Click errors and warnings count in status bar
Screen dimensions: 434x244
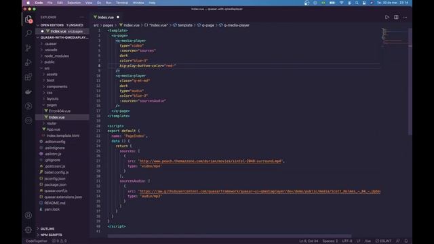(x=59, y=241)
